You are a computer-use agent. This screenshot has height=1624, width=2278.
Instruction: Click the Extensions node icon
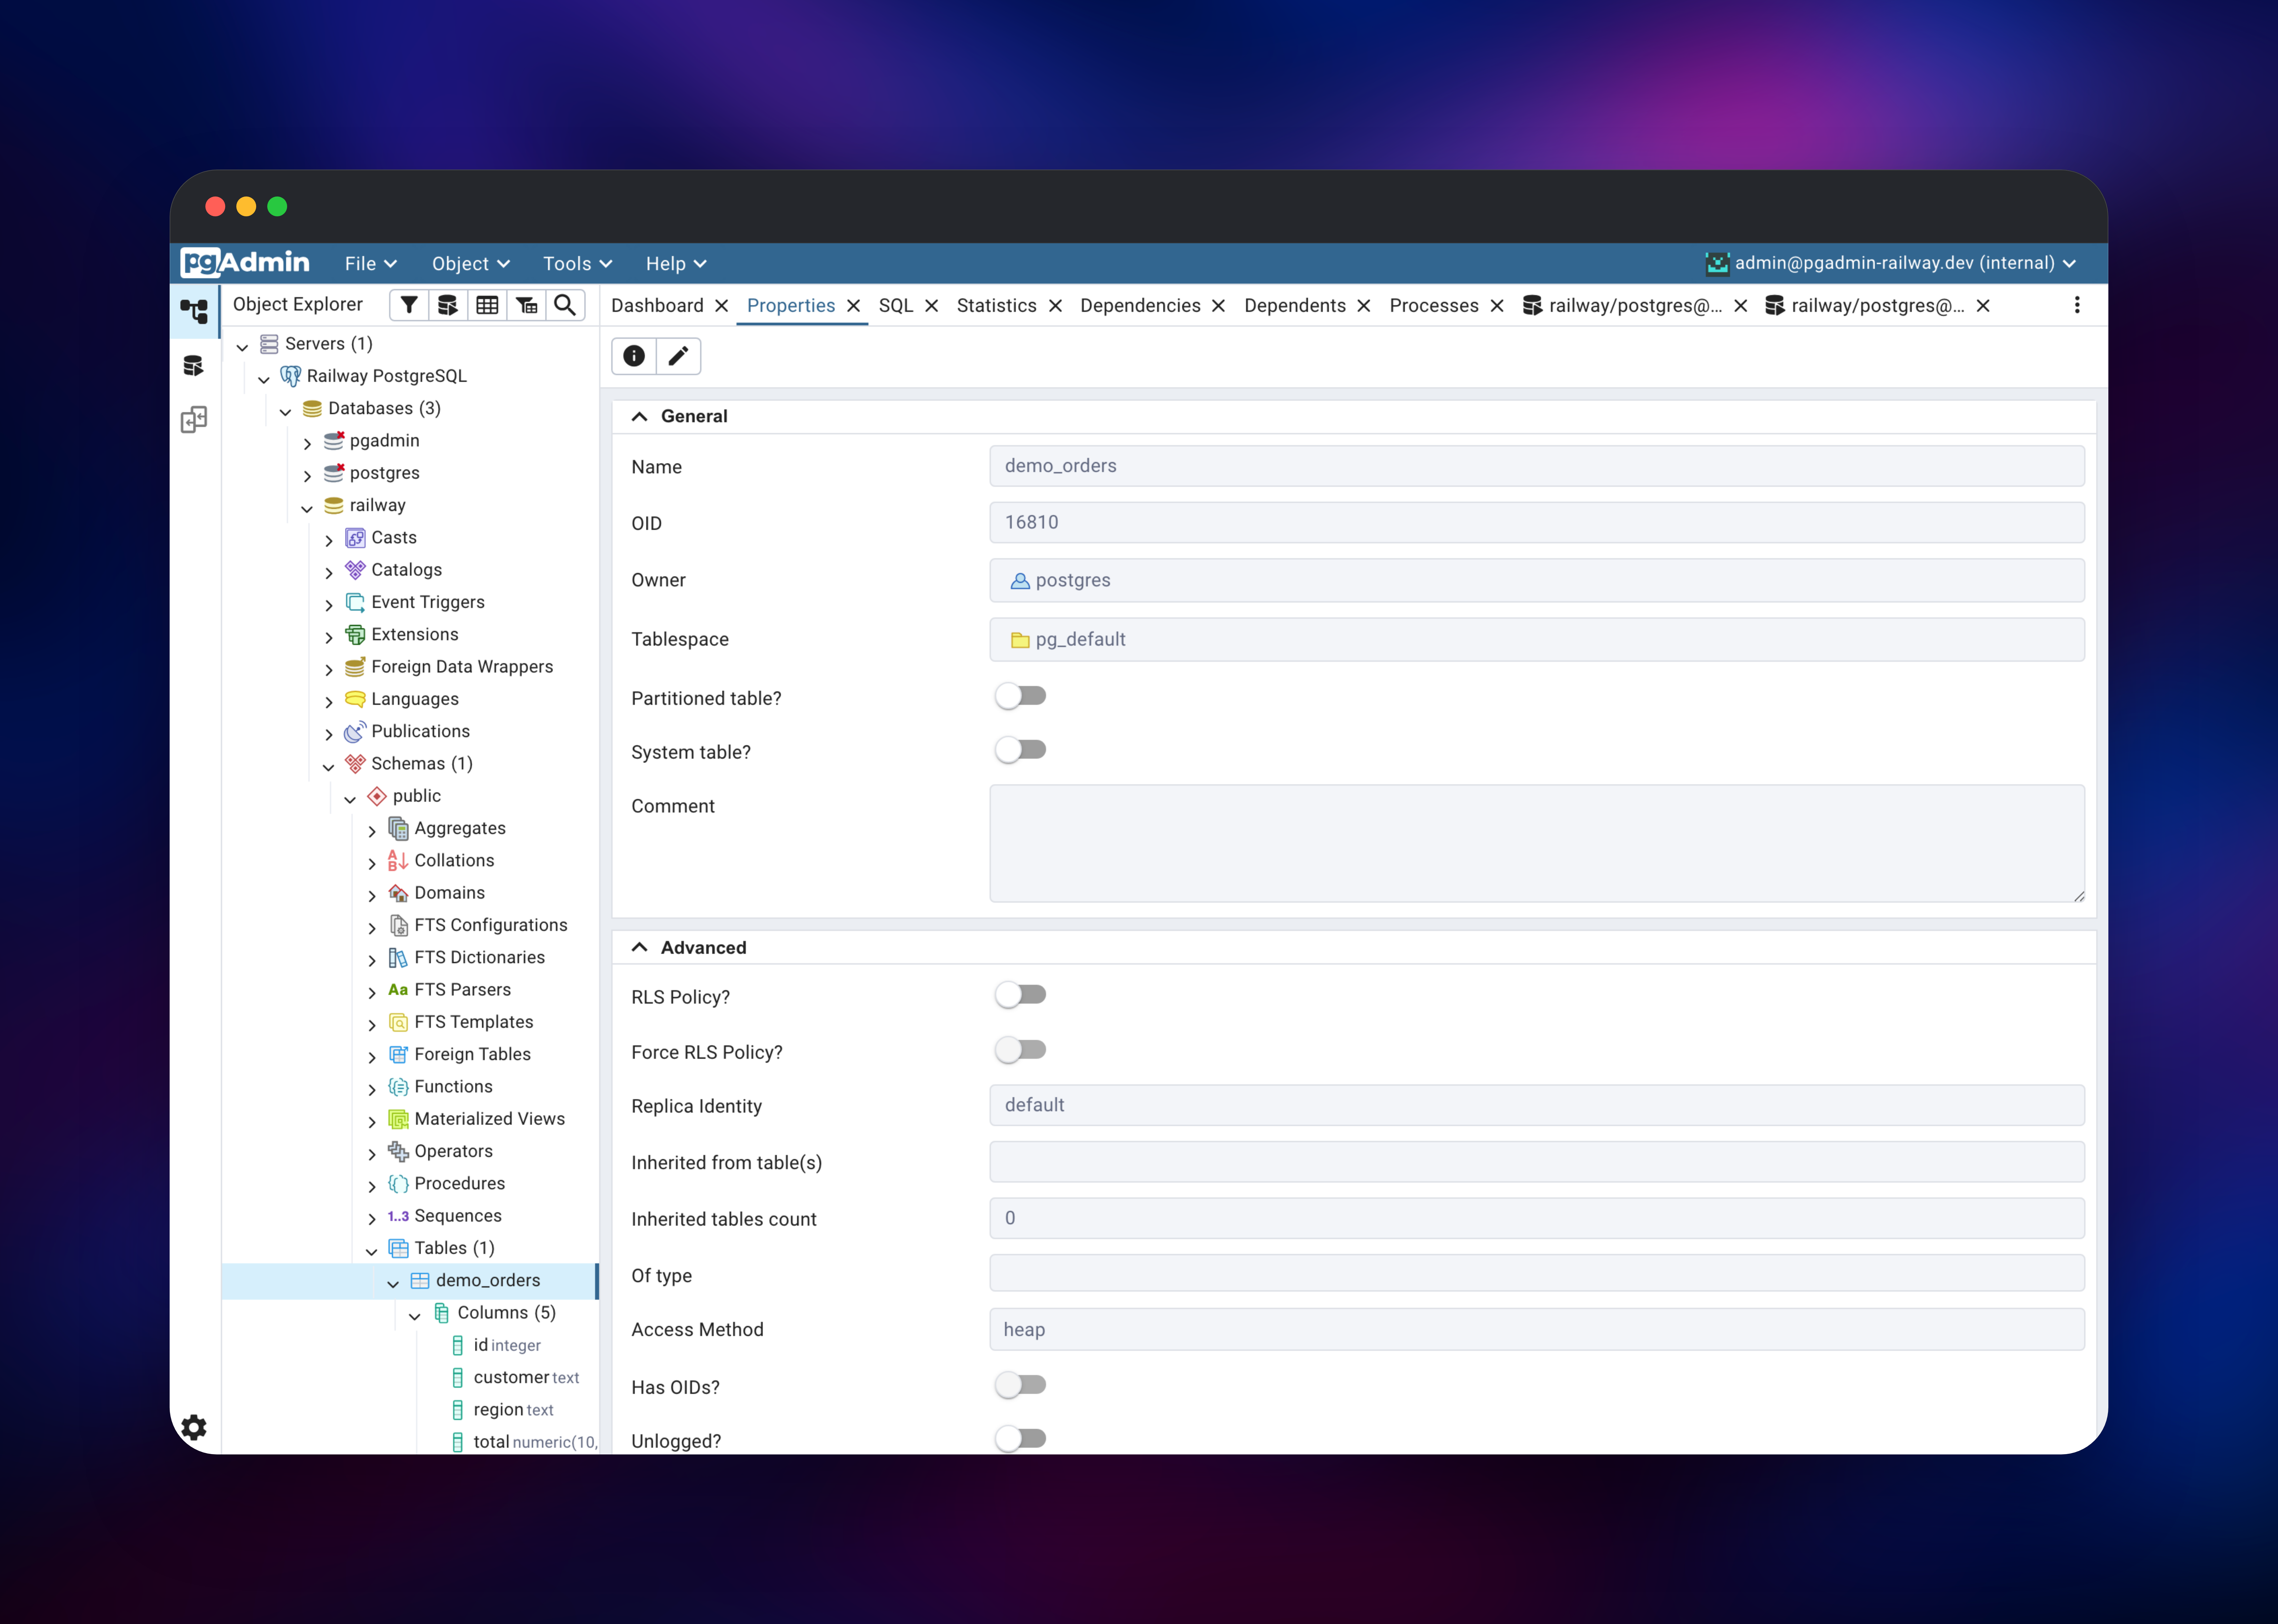[355, 635]
